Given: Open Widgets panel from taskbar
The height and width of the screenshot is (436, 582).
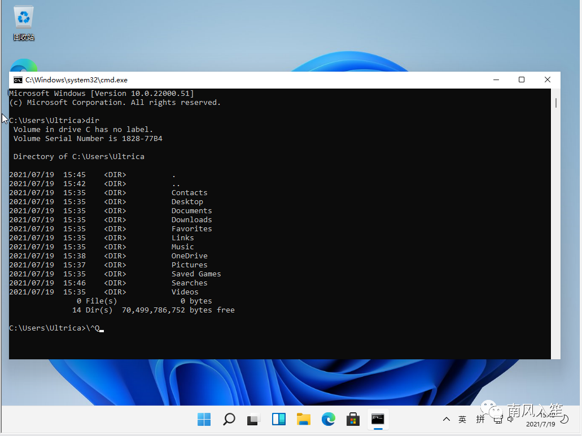Looking at the screenshot, I should [x=279, y=419].
